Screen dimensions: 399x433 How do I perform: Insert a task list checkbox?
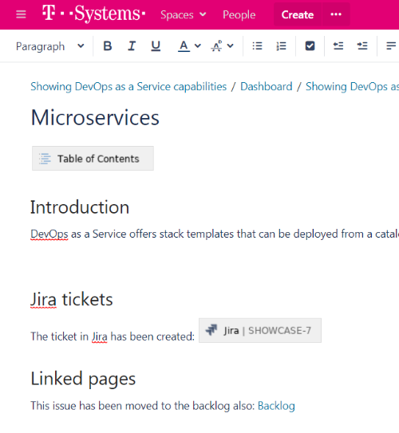point(310,45)
